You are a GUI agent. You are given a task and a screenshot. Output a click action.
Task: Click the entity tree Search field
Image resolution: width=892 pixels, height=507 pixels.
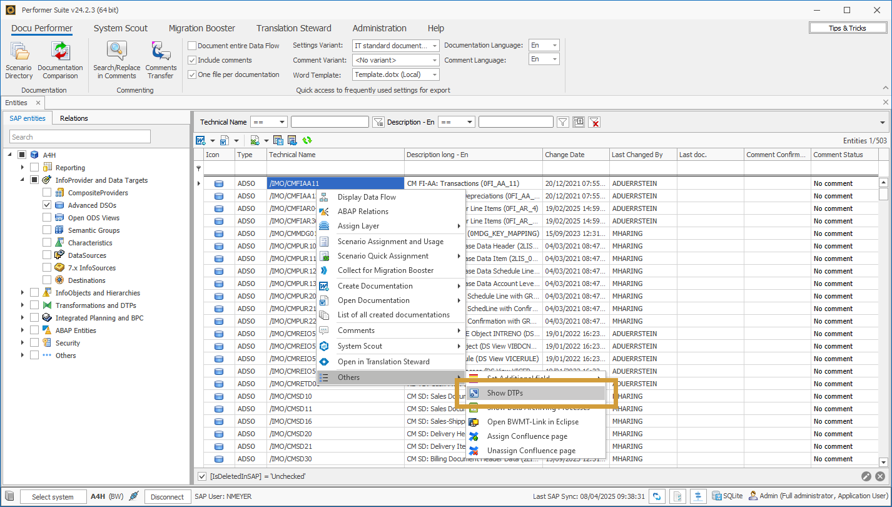80,137
